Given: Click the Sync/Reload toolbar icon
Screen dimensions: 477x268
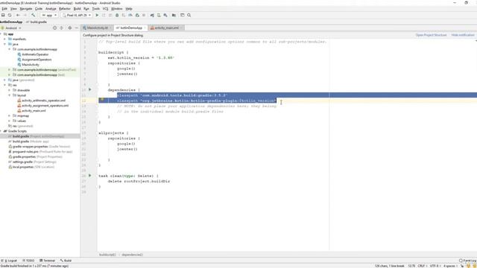Looking at the screenshot, I should coord(10,15).
